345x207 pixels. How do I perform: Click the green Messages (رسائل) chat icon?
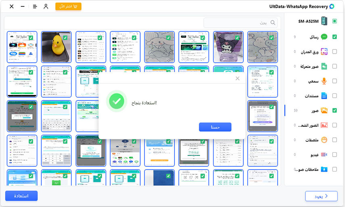[x=324, y=37]
